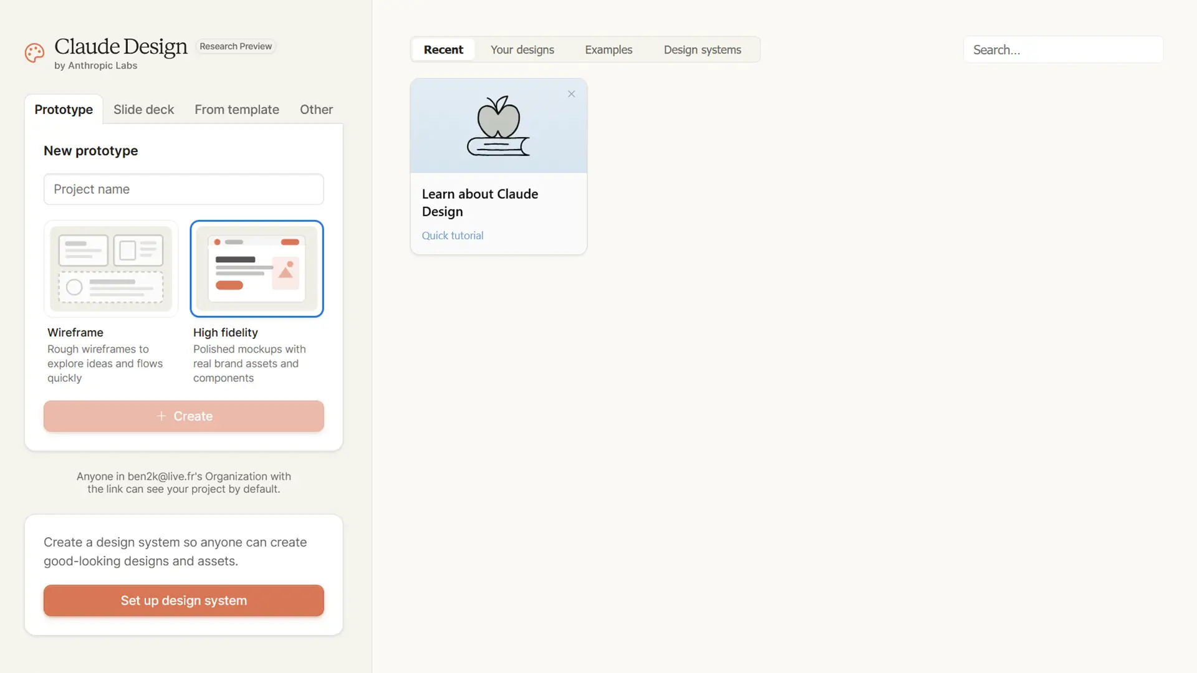This screenshot has height=673, width=1197.
Task: Show the Recent tab
Action: [x=443, y=50]
